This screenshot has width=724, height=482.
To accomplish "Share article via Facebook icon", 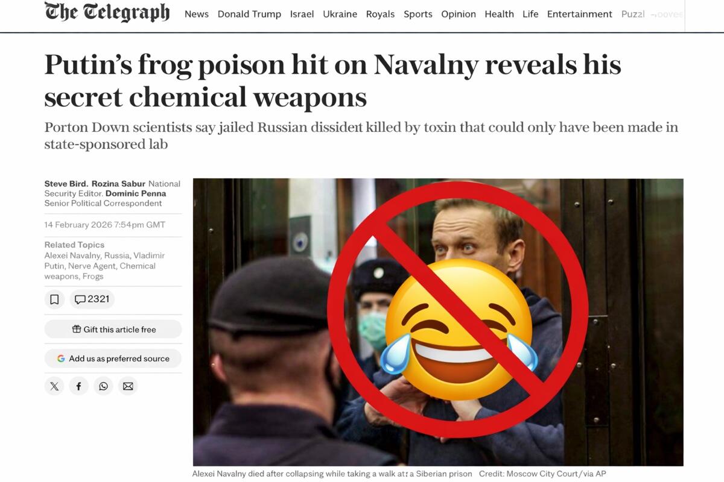I will [x=78, y=386].
